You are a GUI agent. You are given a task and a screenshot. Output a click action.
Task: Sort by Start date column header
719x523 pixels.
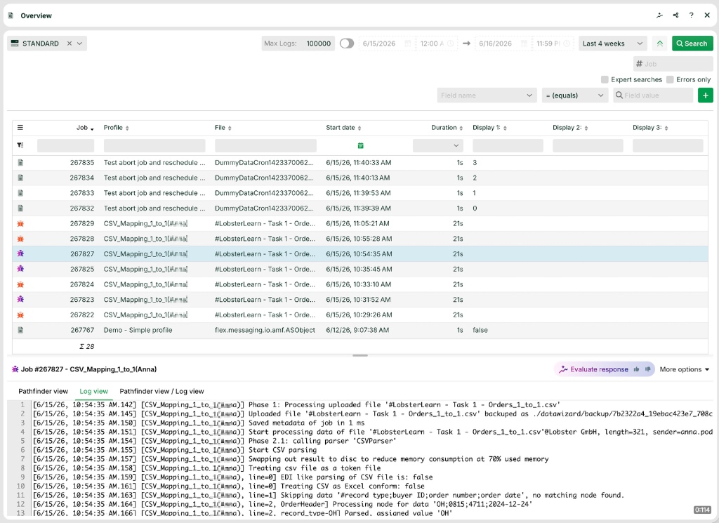click(x=343, y=128)
